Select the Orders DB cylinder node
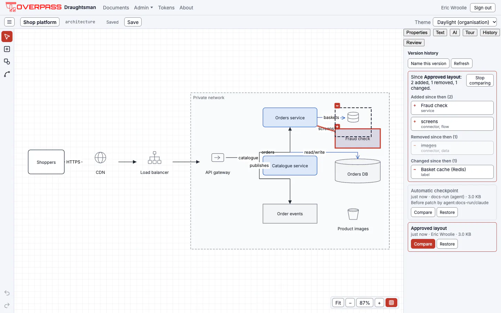Viewport: 501px width, 313px height. [358, 171]
